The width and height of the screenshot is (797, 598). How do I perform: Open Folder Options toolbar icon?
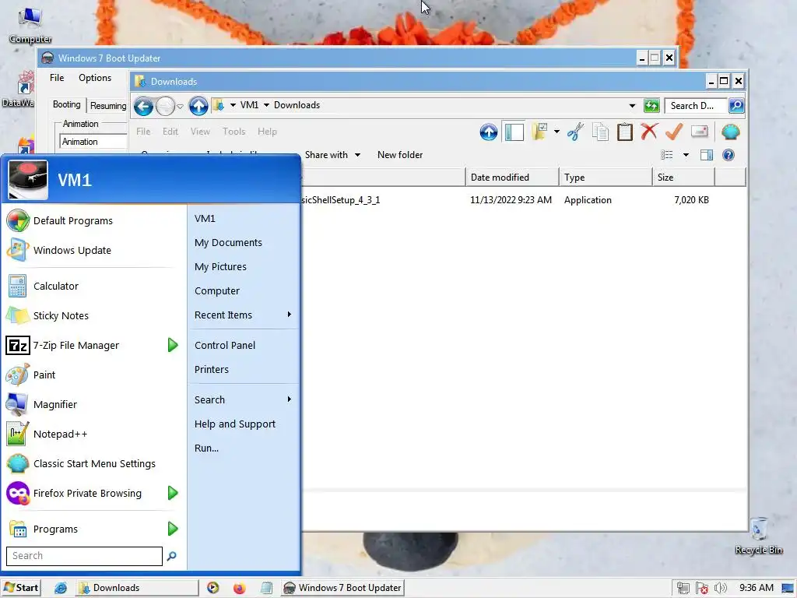(540, 132)
